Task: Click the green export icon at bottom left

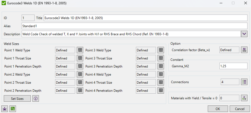Action: pos(12,109)
